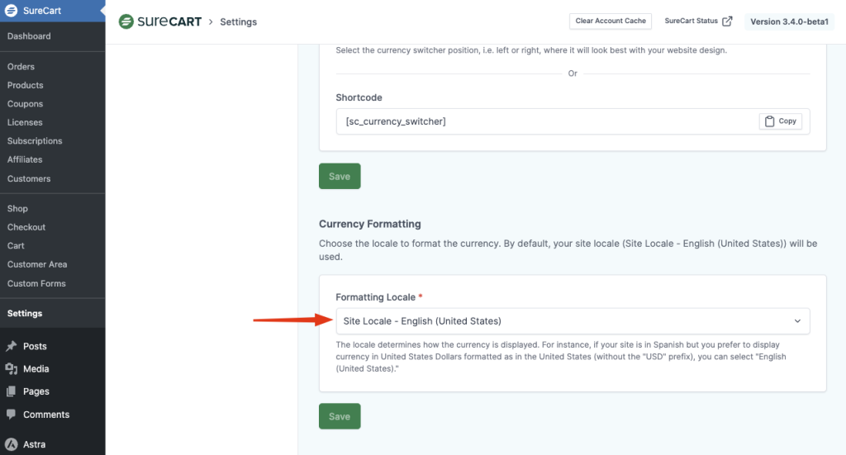
Task: Open the Custom Forms menu item
Action: tap(36, 283)
